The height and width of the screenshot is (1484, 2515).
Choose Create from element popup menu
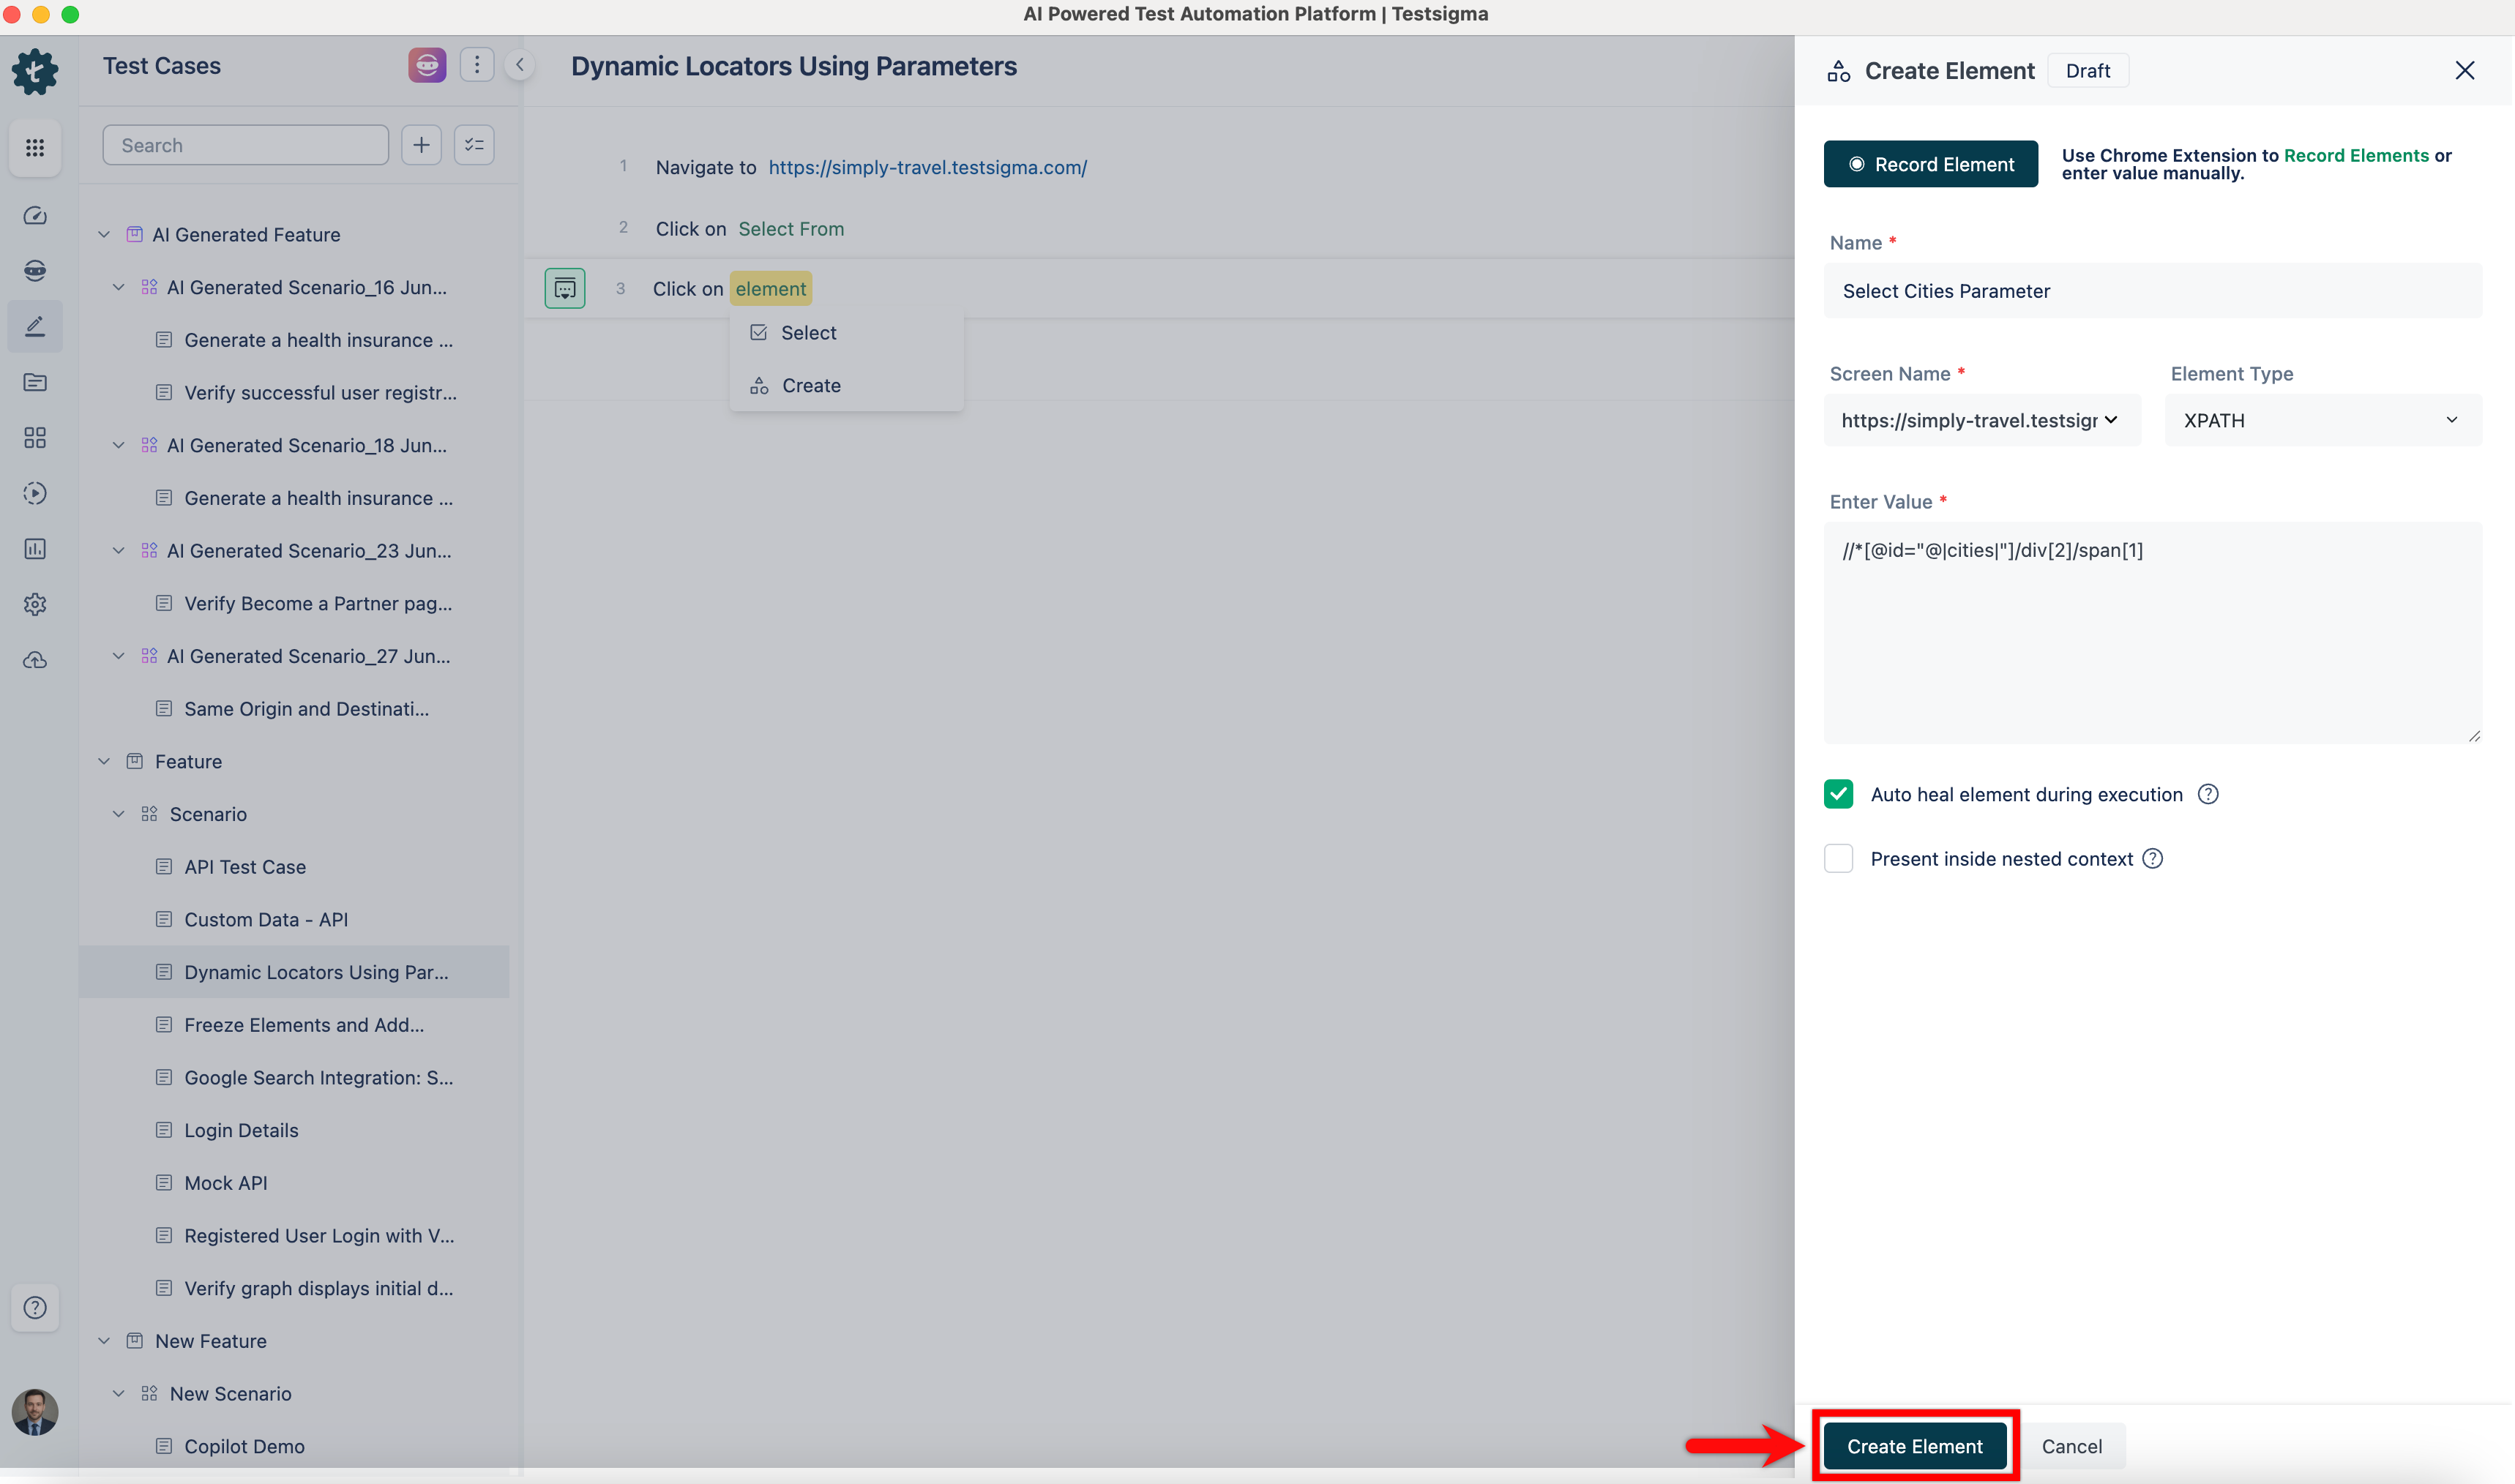coord(810,386)
